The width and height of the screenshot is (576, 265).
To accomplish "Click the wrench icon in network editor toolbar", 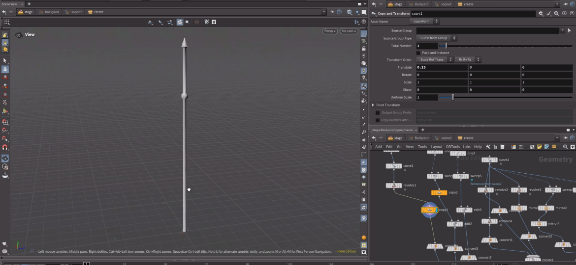I will pos(488,147).
